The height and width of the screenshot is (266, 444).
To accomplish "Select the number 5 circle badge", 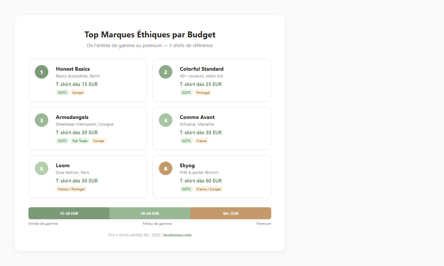I will (42, 168).
